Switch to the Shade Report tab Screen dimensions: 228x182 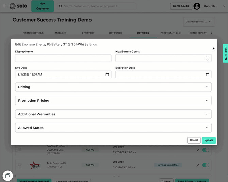(198, 33)
